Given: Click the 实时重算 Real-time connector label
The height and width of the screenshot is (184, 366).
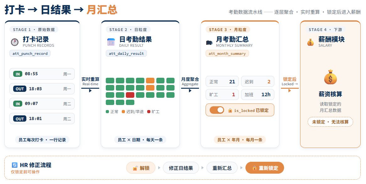Looking at the screenshot, I should (90, 81).
